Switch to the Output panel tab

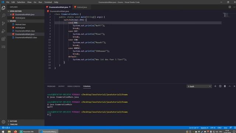[x=61, y=86]
